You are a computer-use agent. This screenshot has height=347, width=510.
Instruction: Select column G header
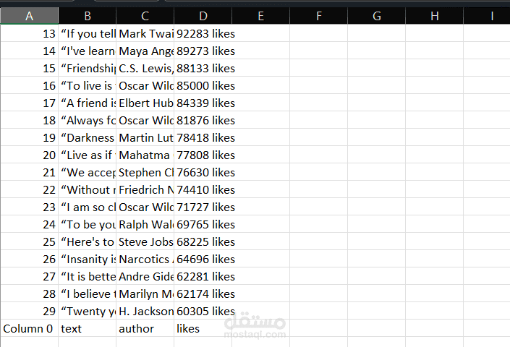pyautogui.click(x=377, y=16)
